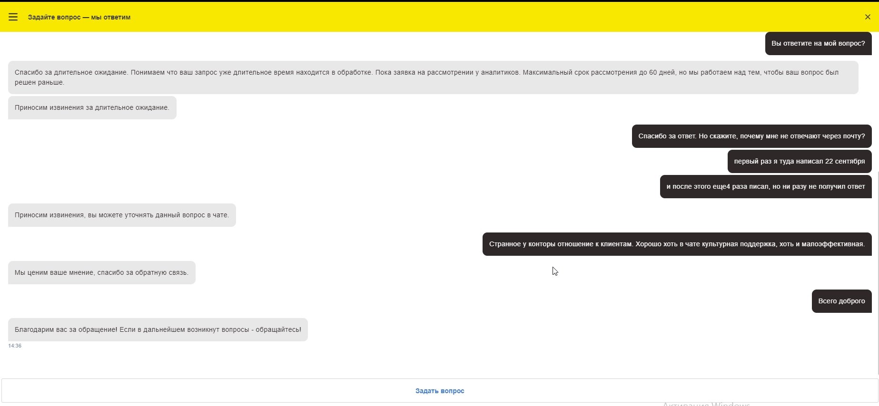Open the hamburger menu in the chat header
Viewport: 879px width, 406px height.
(13, 17)
